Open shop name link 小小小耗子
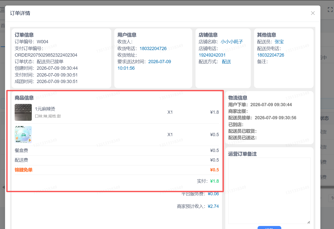Screen dimensions: 334x229 (232, 42)
